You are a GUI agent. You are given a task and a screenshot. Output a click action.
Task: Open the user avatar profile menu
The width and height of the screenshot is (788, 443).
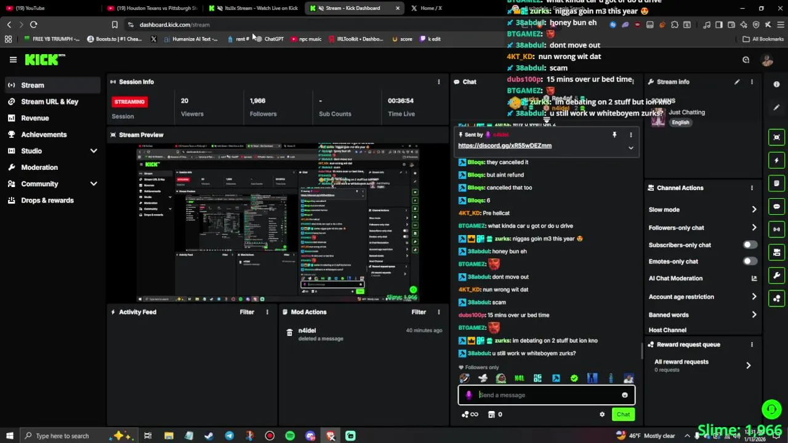click(767, 60)
